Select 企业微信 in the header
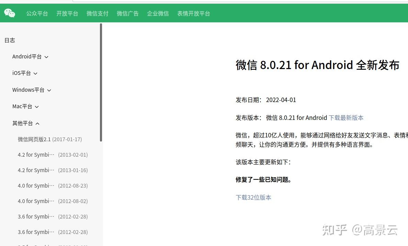 158,13
